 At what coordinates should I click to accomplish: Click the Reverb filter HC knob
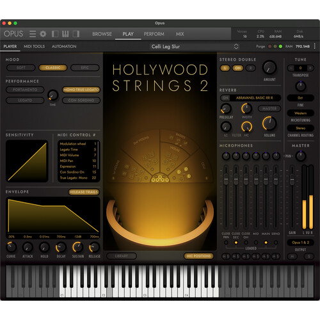(x=246, y=127)
